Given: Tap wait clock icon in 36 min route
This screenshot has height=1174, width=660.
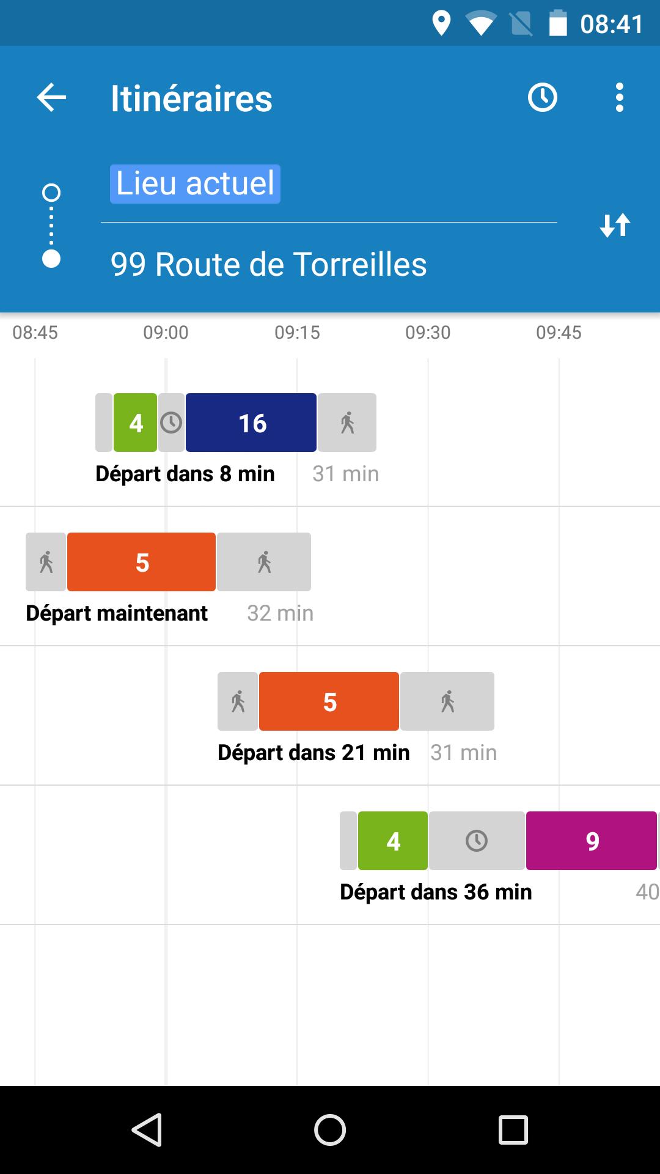Looking at the screenshot, I should click(x=477, y=841).
